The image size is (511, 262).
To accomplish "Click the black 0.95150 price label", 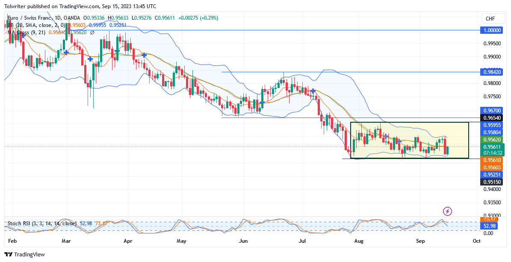I will tap(491, 182).
